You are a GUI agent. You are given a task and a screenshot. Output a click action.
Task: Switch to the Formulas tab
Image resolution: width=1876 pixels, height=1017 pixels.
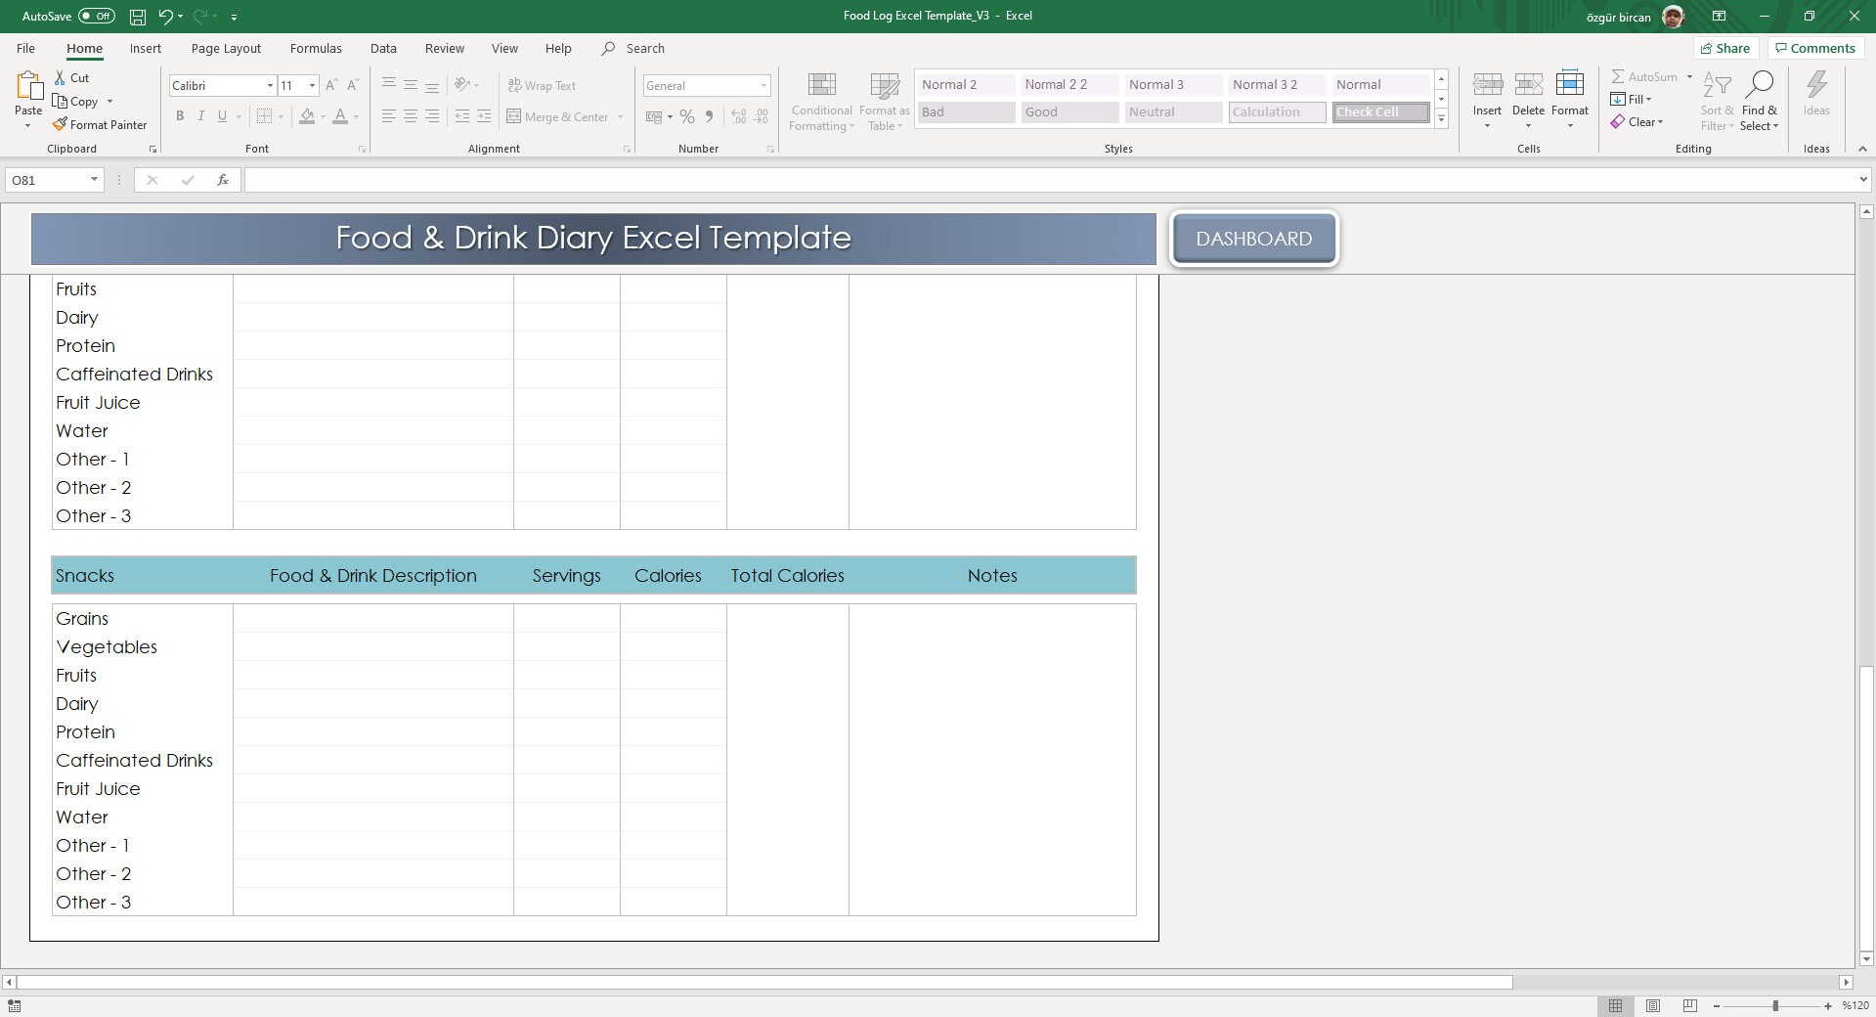315,48
